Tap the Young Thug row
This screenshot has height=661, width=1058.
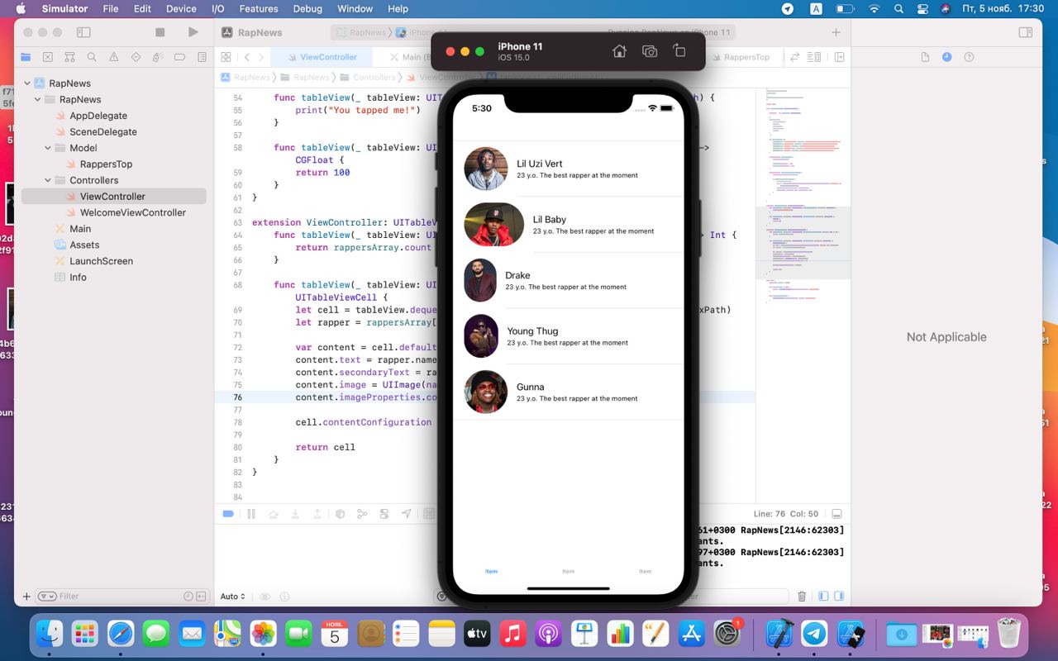569,336
